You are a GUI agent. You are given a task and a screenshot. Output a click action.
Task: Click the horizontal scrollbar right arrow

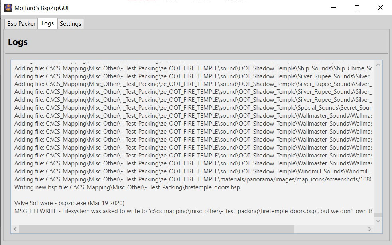tap(370, 229)
